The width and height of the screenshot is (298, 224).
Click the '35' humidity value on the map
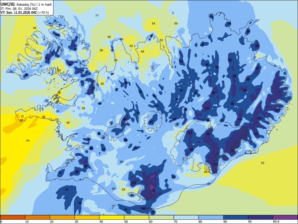(44, 117)
